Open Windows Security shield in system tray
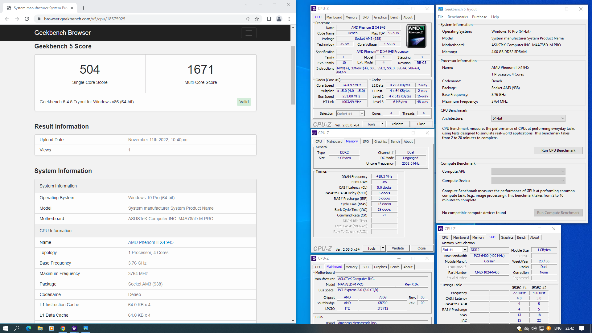The image size is (592, 333). 519,328
